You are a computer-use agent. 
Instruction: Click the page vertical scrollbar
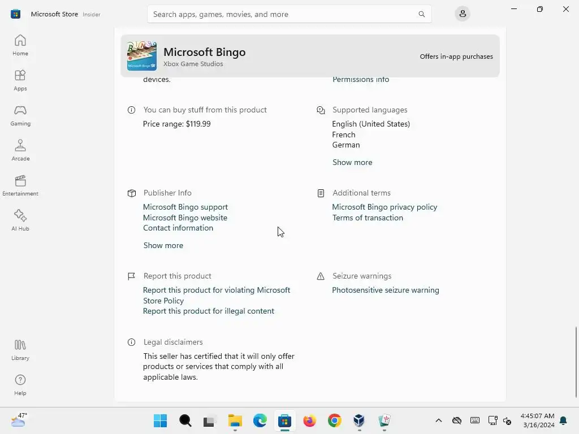[x=576, y=362]
